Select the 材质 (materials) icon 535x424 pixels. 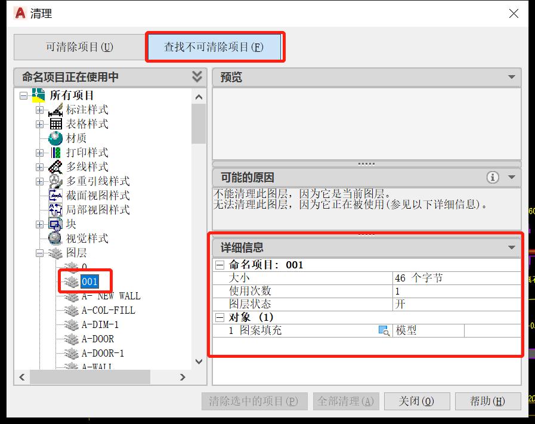54,138
